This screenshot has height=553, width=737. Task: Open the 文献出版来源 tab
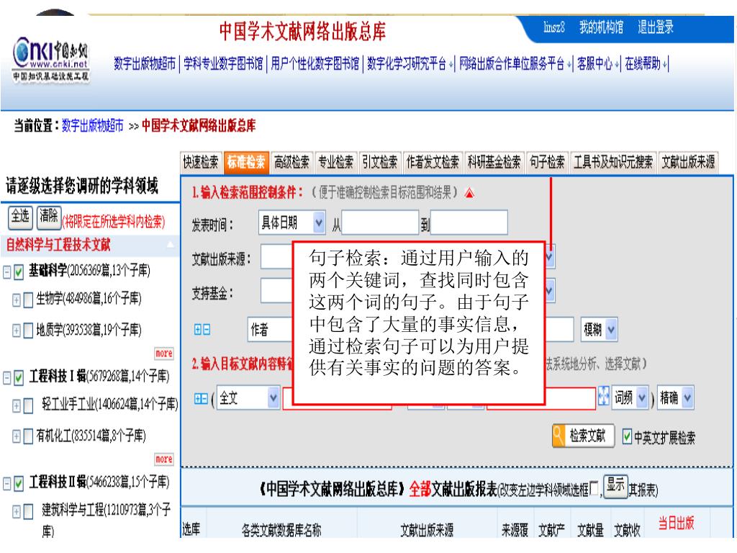pyautogui.click(x=689, y=162)
